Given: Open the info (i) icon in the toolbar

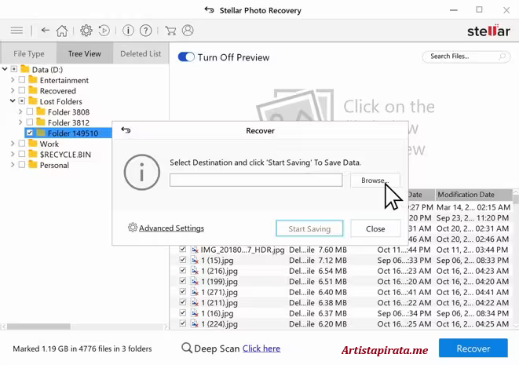Looking at the screenshot, I should pos(128,31).
